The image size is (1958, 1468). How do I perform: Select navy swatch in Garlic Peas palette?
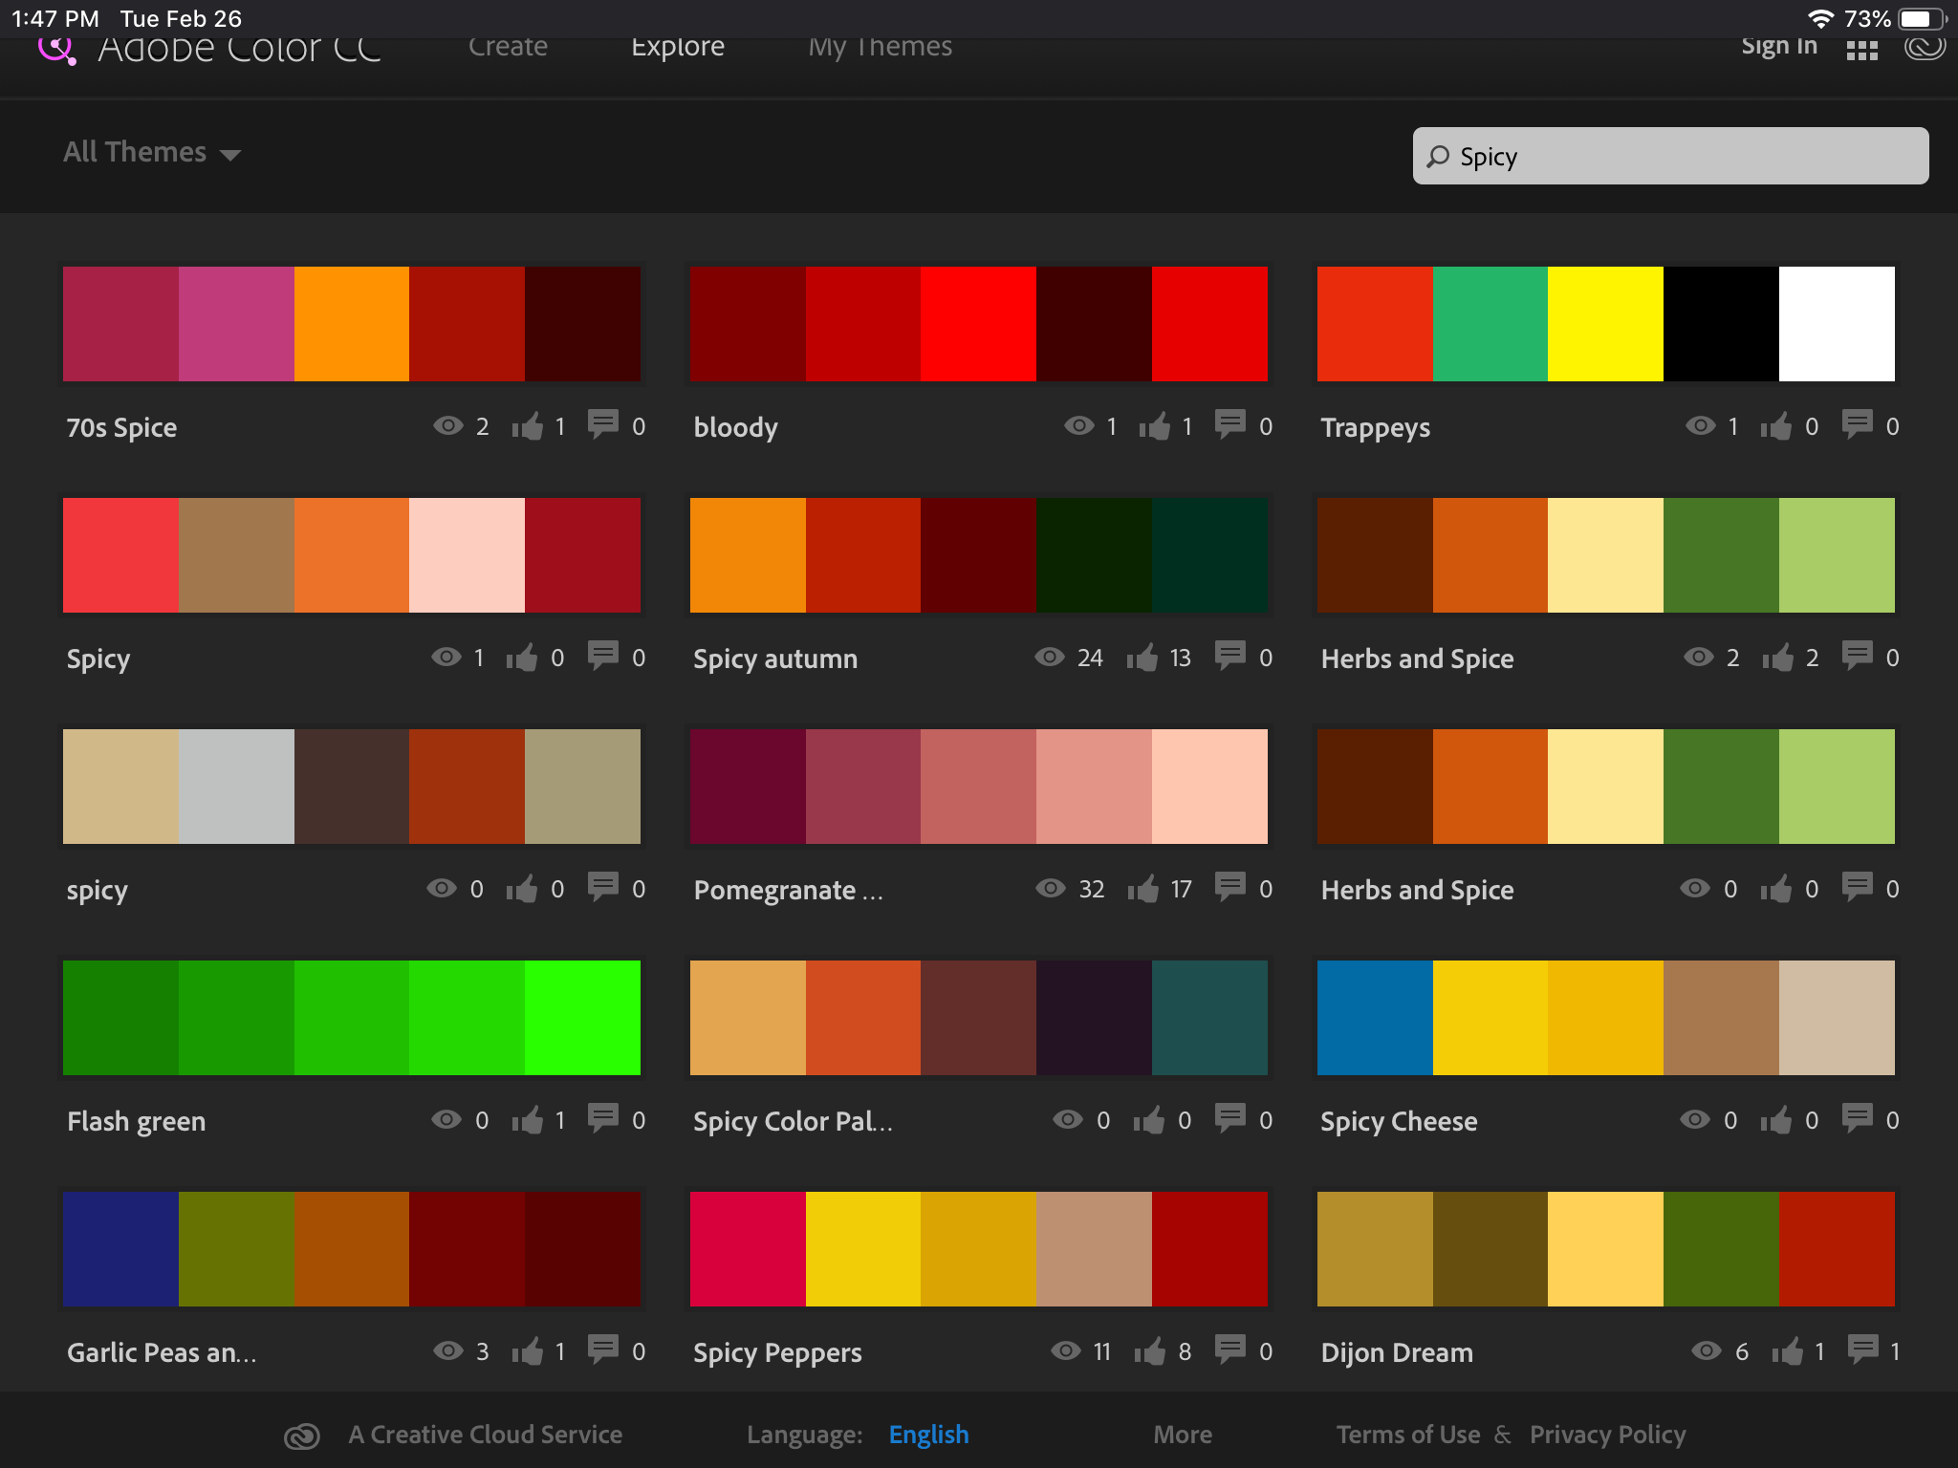click(x=120, y=1249)
